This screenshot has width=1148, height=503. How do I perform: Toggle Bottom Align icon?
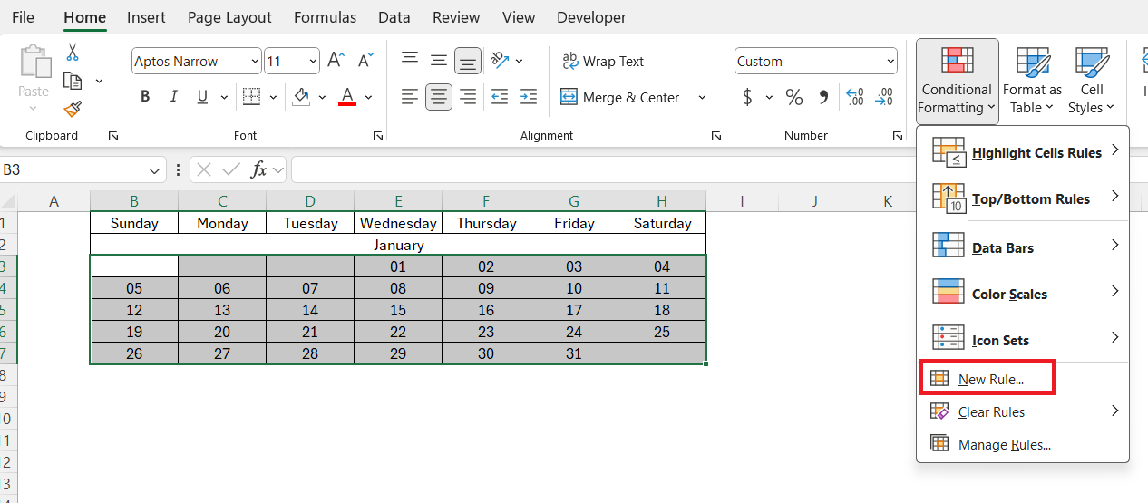click(x=468, y=61)
